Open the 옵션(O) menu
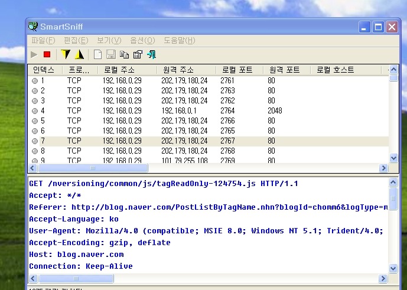 142,40
